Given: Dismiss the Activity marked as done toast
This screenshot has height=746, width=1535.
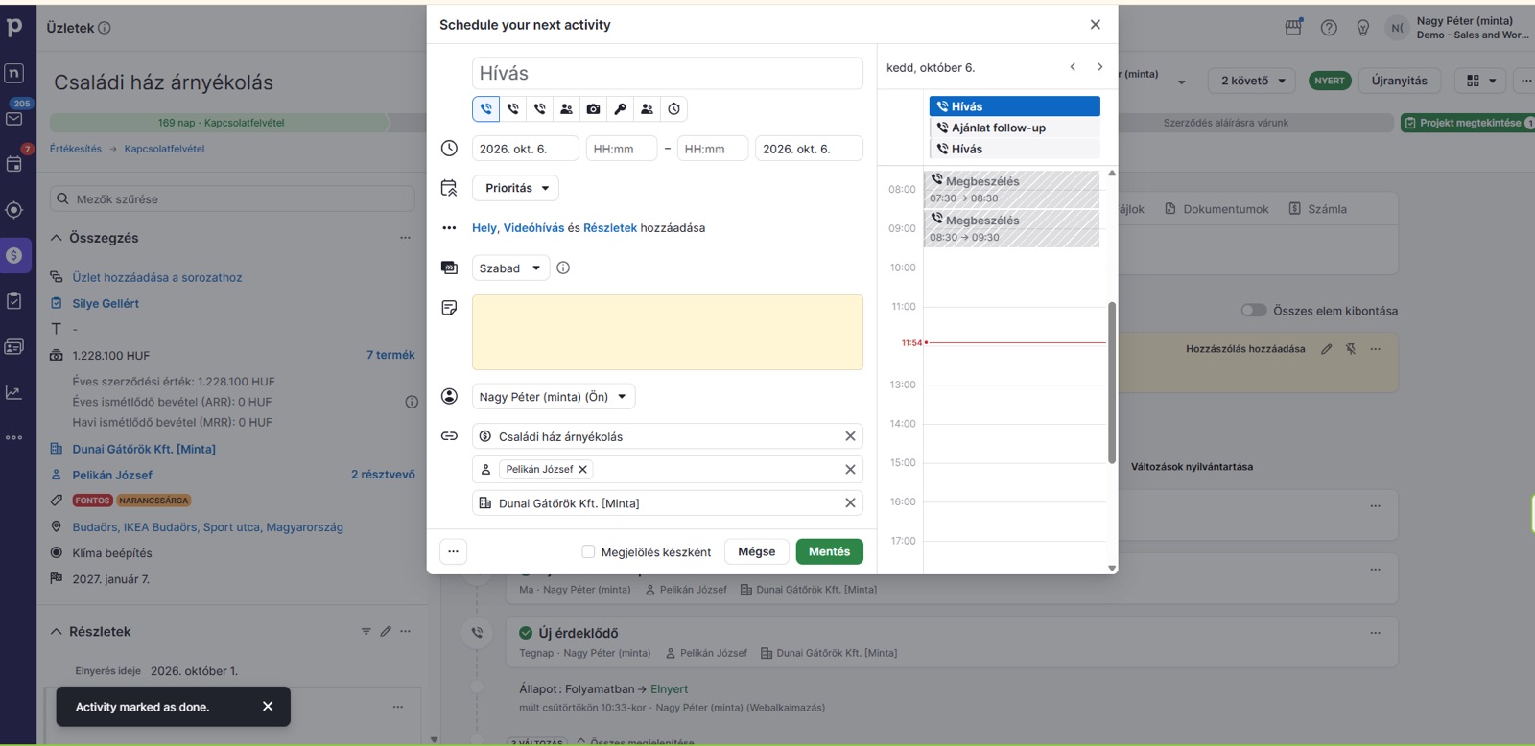Looking at the screenshot, I should click(x=268, y=707).
